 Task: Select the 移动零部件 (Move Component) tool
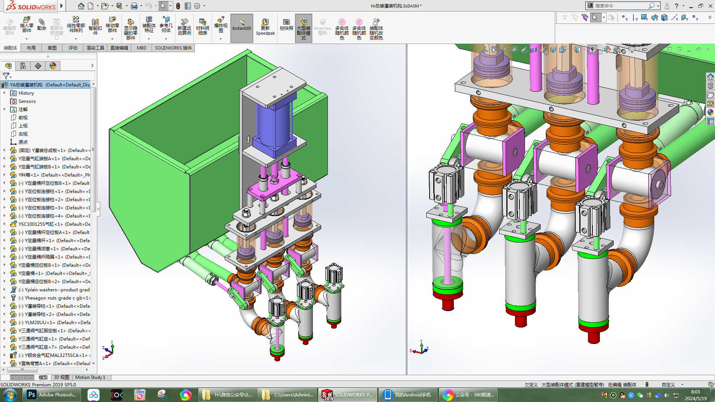(x=112, y=25)
